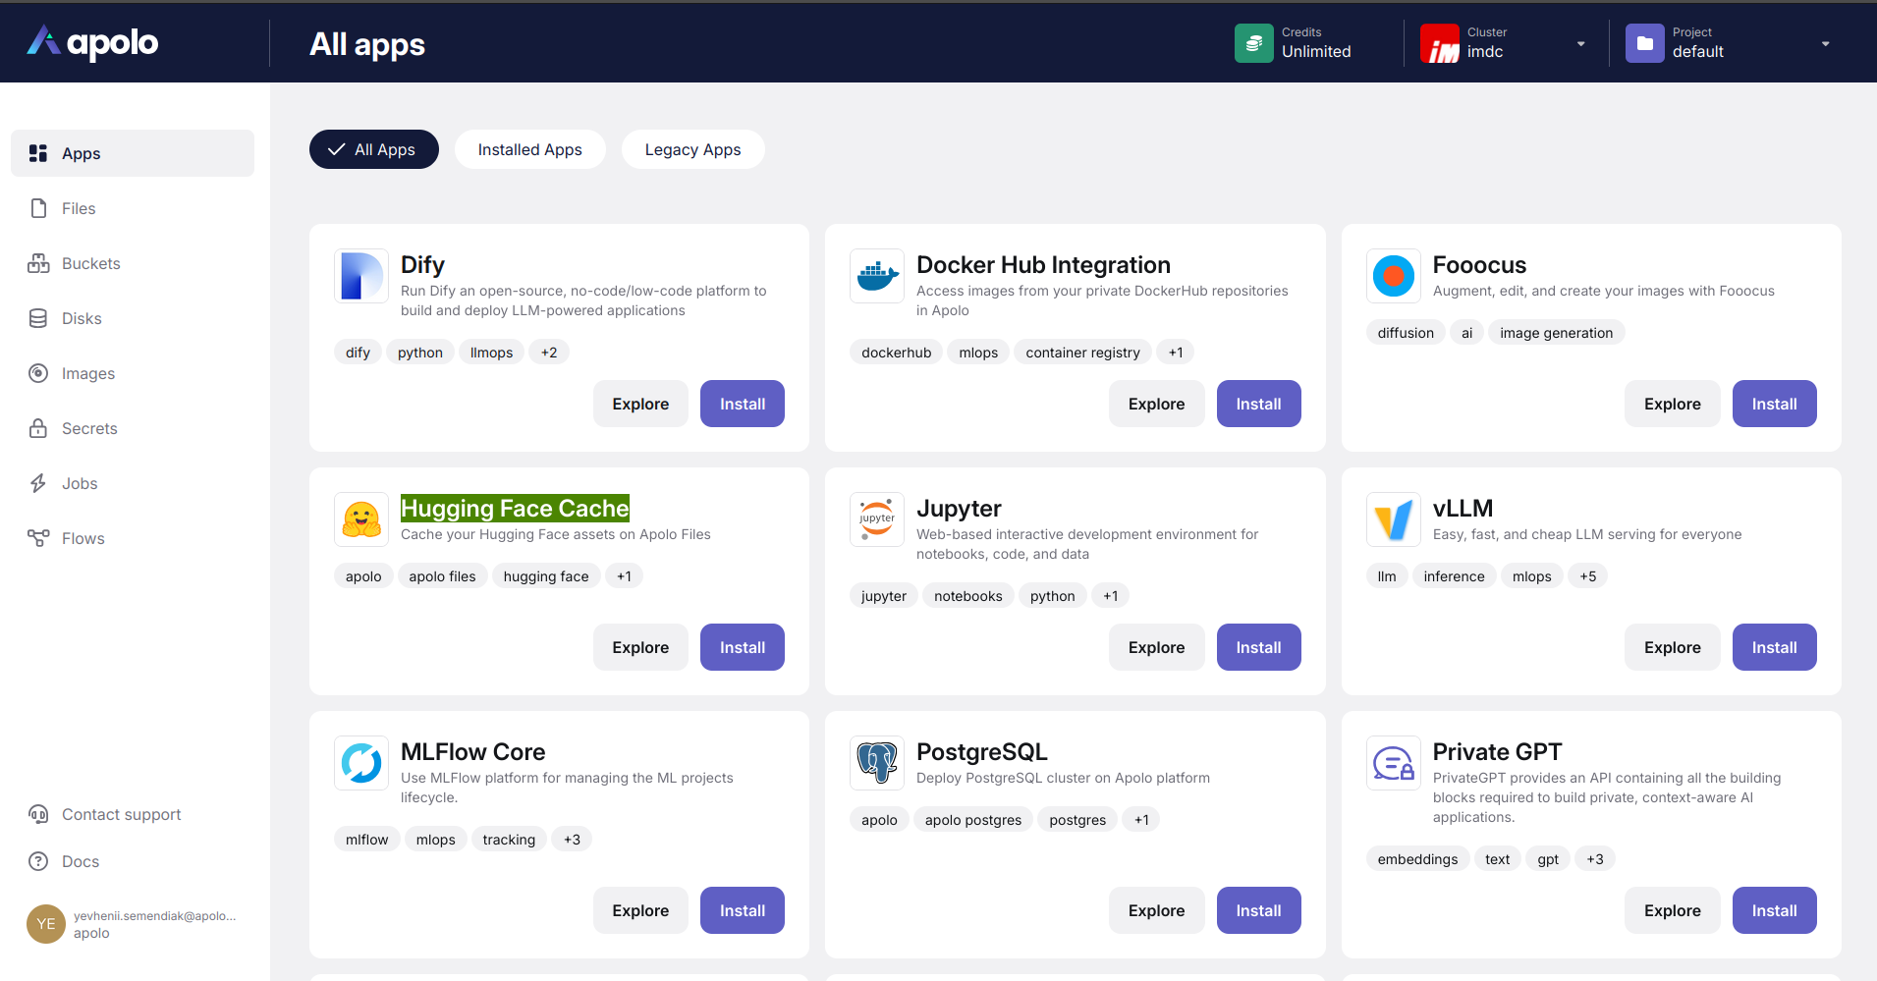The image size is (1877, 981).
Task: Click the PostgreSQL elephant icon
Action: tap(877, 763)
